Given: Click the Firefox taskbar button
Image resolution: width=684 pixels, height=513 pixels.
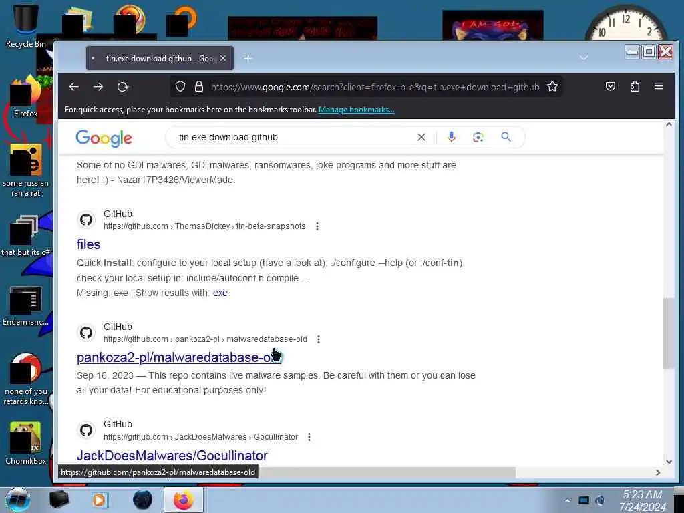Looking at the screenshot, I should tap(184, 500).
